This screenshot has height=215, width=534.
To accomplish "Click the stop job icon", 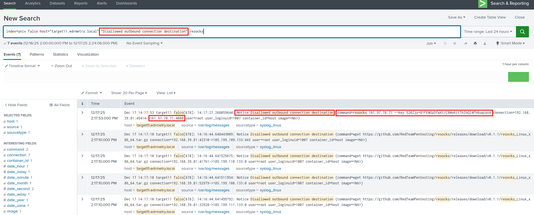I will point(455,43).
